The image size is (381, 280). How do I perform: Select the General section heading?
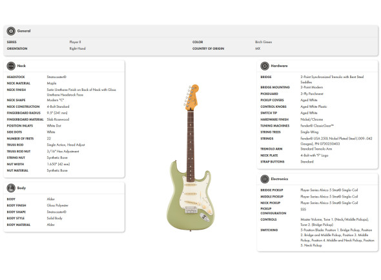click(24, 31)
